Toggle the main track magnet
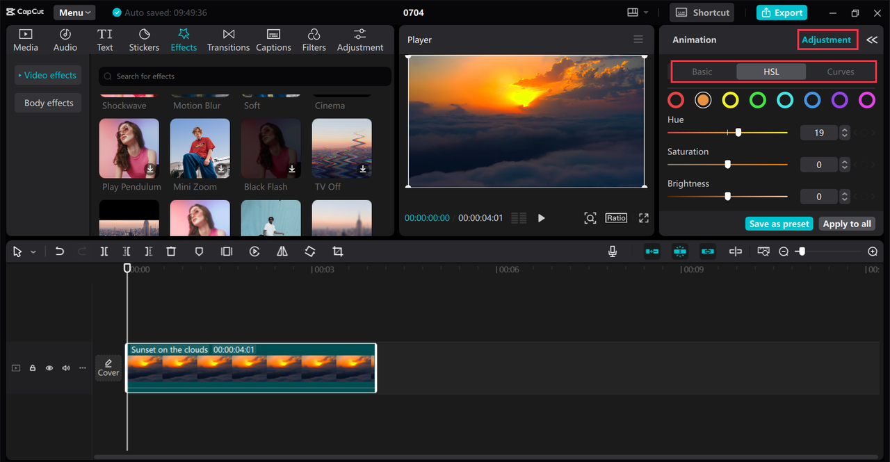Image resolution: width=890 pixels, height=462 pixels. point(652,251)
